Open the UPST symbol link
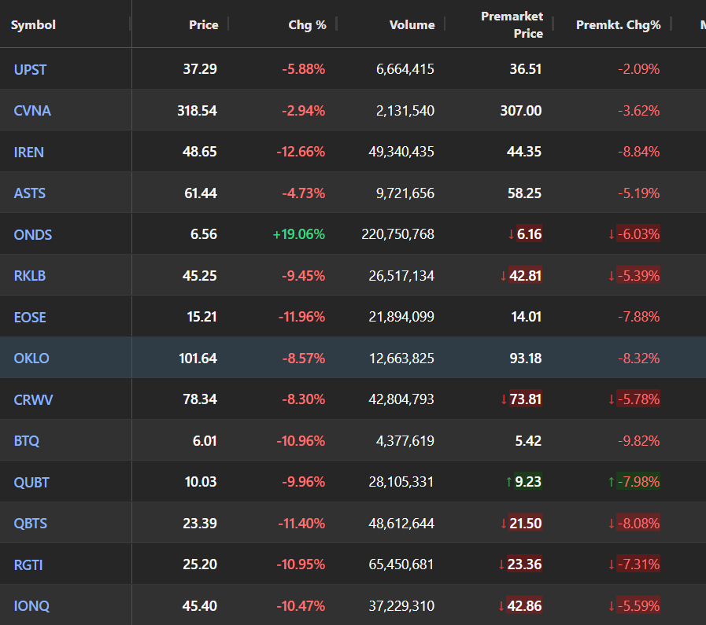This screenshot has height=625, width=706. tap(30, 70)
